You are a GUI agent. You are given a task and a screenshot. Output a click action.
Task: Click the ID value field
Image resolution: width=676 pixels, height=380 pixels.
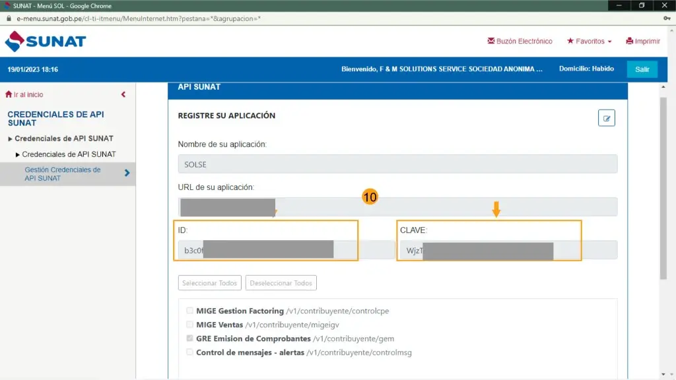[287, 250]
